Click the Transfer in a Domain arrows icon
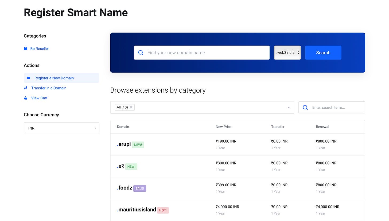 [26, 88]
